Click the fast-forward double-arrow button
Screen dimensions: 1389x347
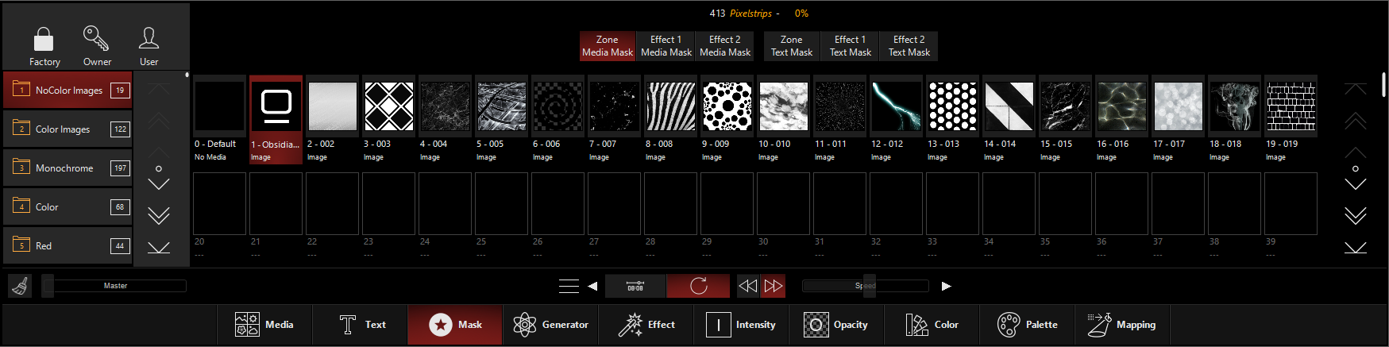(774, 286)
